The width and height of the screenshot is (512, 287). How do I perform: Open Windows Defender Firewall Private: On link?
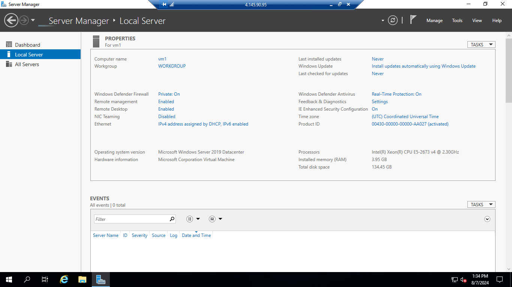[169, 94]
